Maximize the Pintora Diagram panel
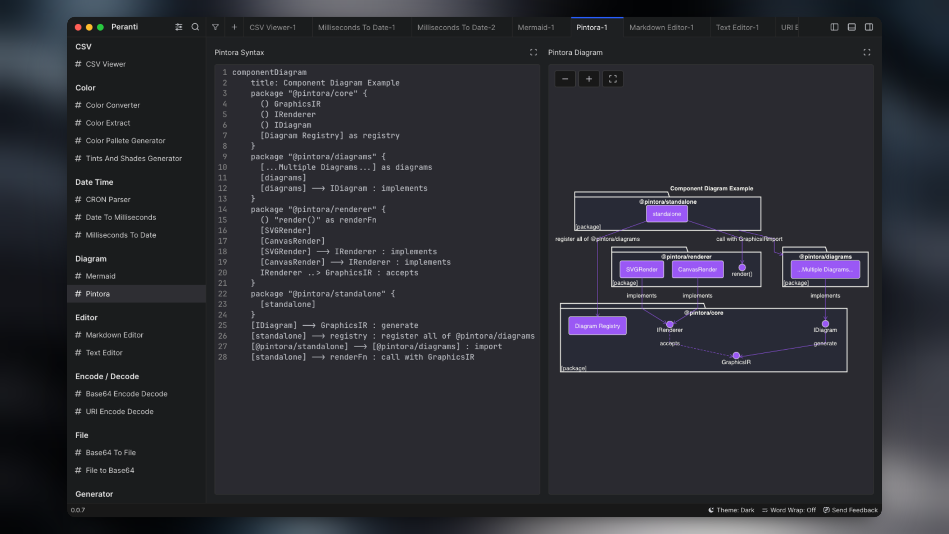Viewport: 949px width, 534px height. coord(867,52)
